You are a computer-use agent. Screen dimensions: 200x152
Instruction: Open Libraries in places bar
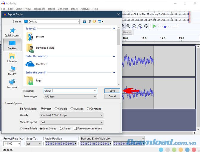pyautogui.click(x=12, y=58)
